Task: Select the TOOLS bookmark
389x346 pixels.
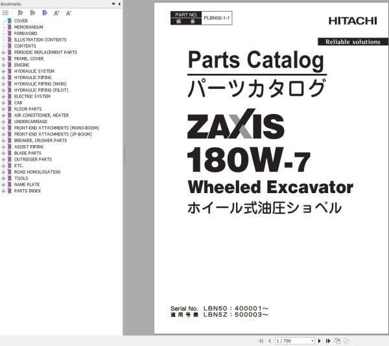Action: (x=21, y=178)
